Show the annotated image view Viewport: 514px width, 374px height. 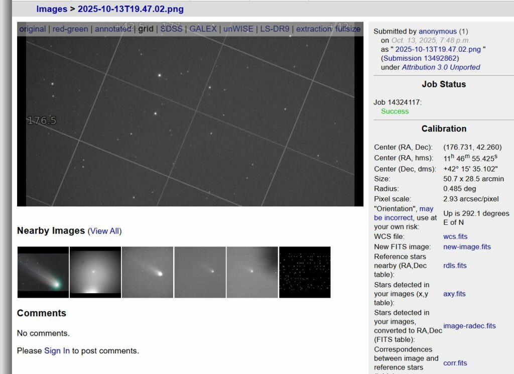click(x=113, y=29)
